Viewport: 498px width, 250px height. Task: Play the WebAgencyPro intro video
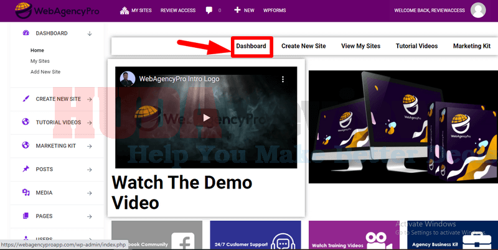tap(207, 118)
